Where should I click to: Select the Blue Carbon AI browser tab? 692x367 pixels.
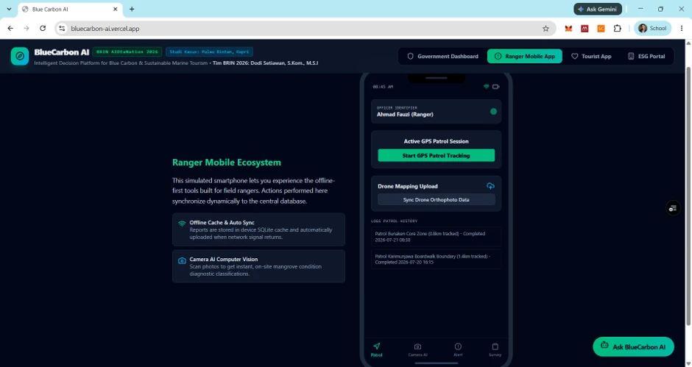click(x=70, y=10)
